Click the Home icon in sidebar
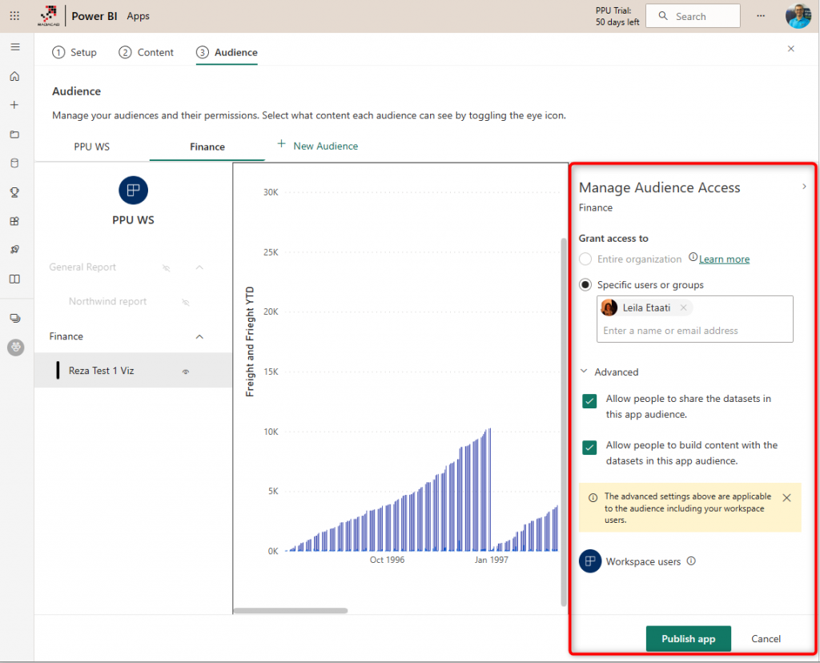 (14, 76)
